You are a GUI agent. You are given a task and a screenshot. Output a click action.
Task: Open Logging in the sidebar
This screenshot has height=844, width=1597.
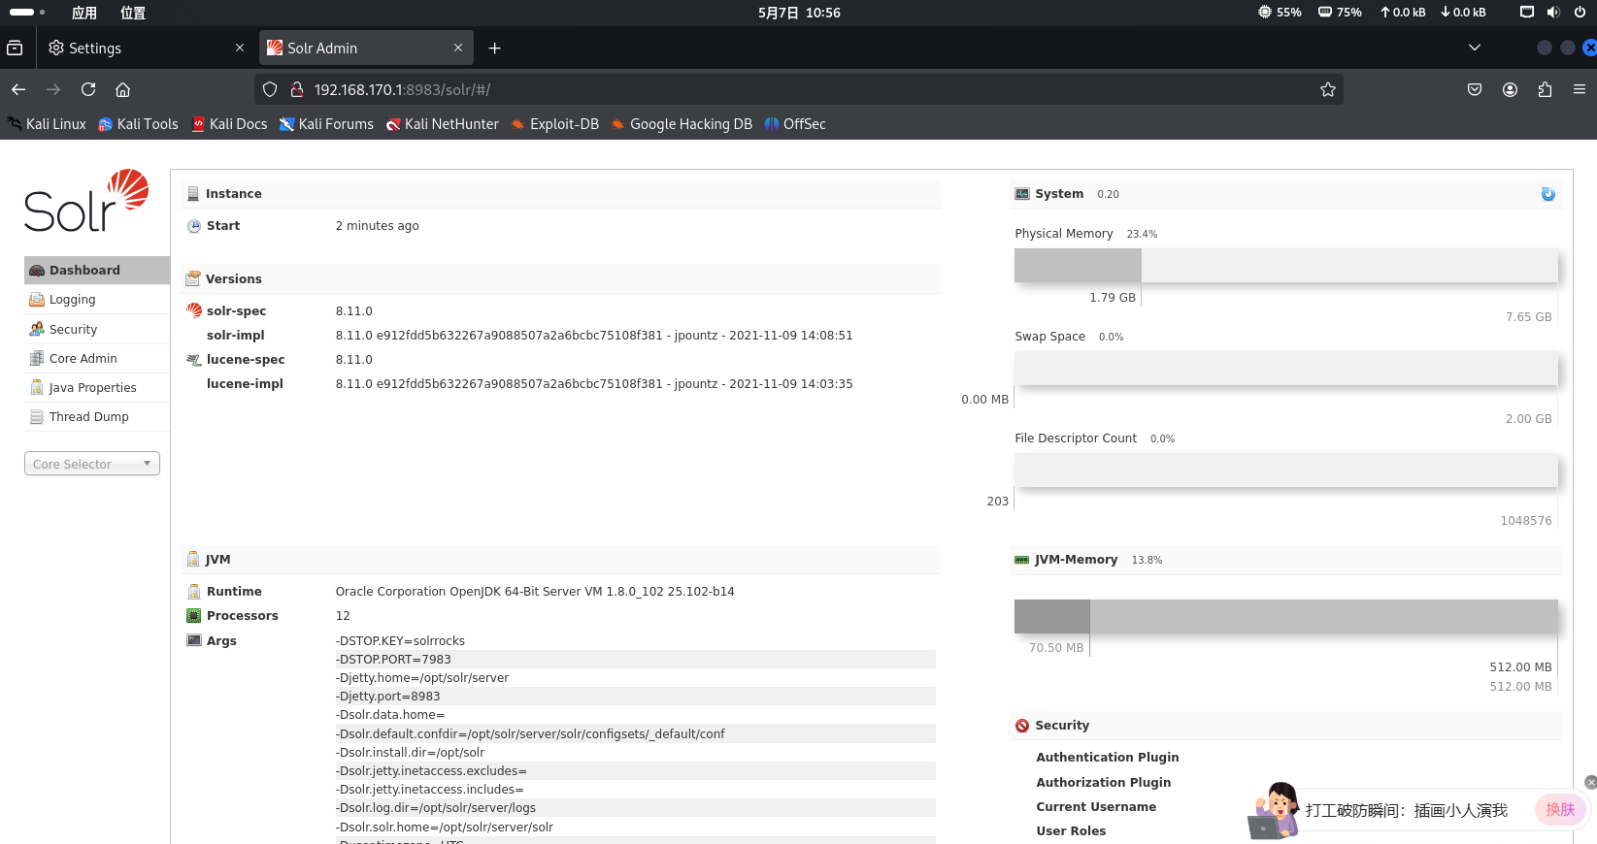click(97, 300)
